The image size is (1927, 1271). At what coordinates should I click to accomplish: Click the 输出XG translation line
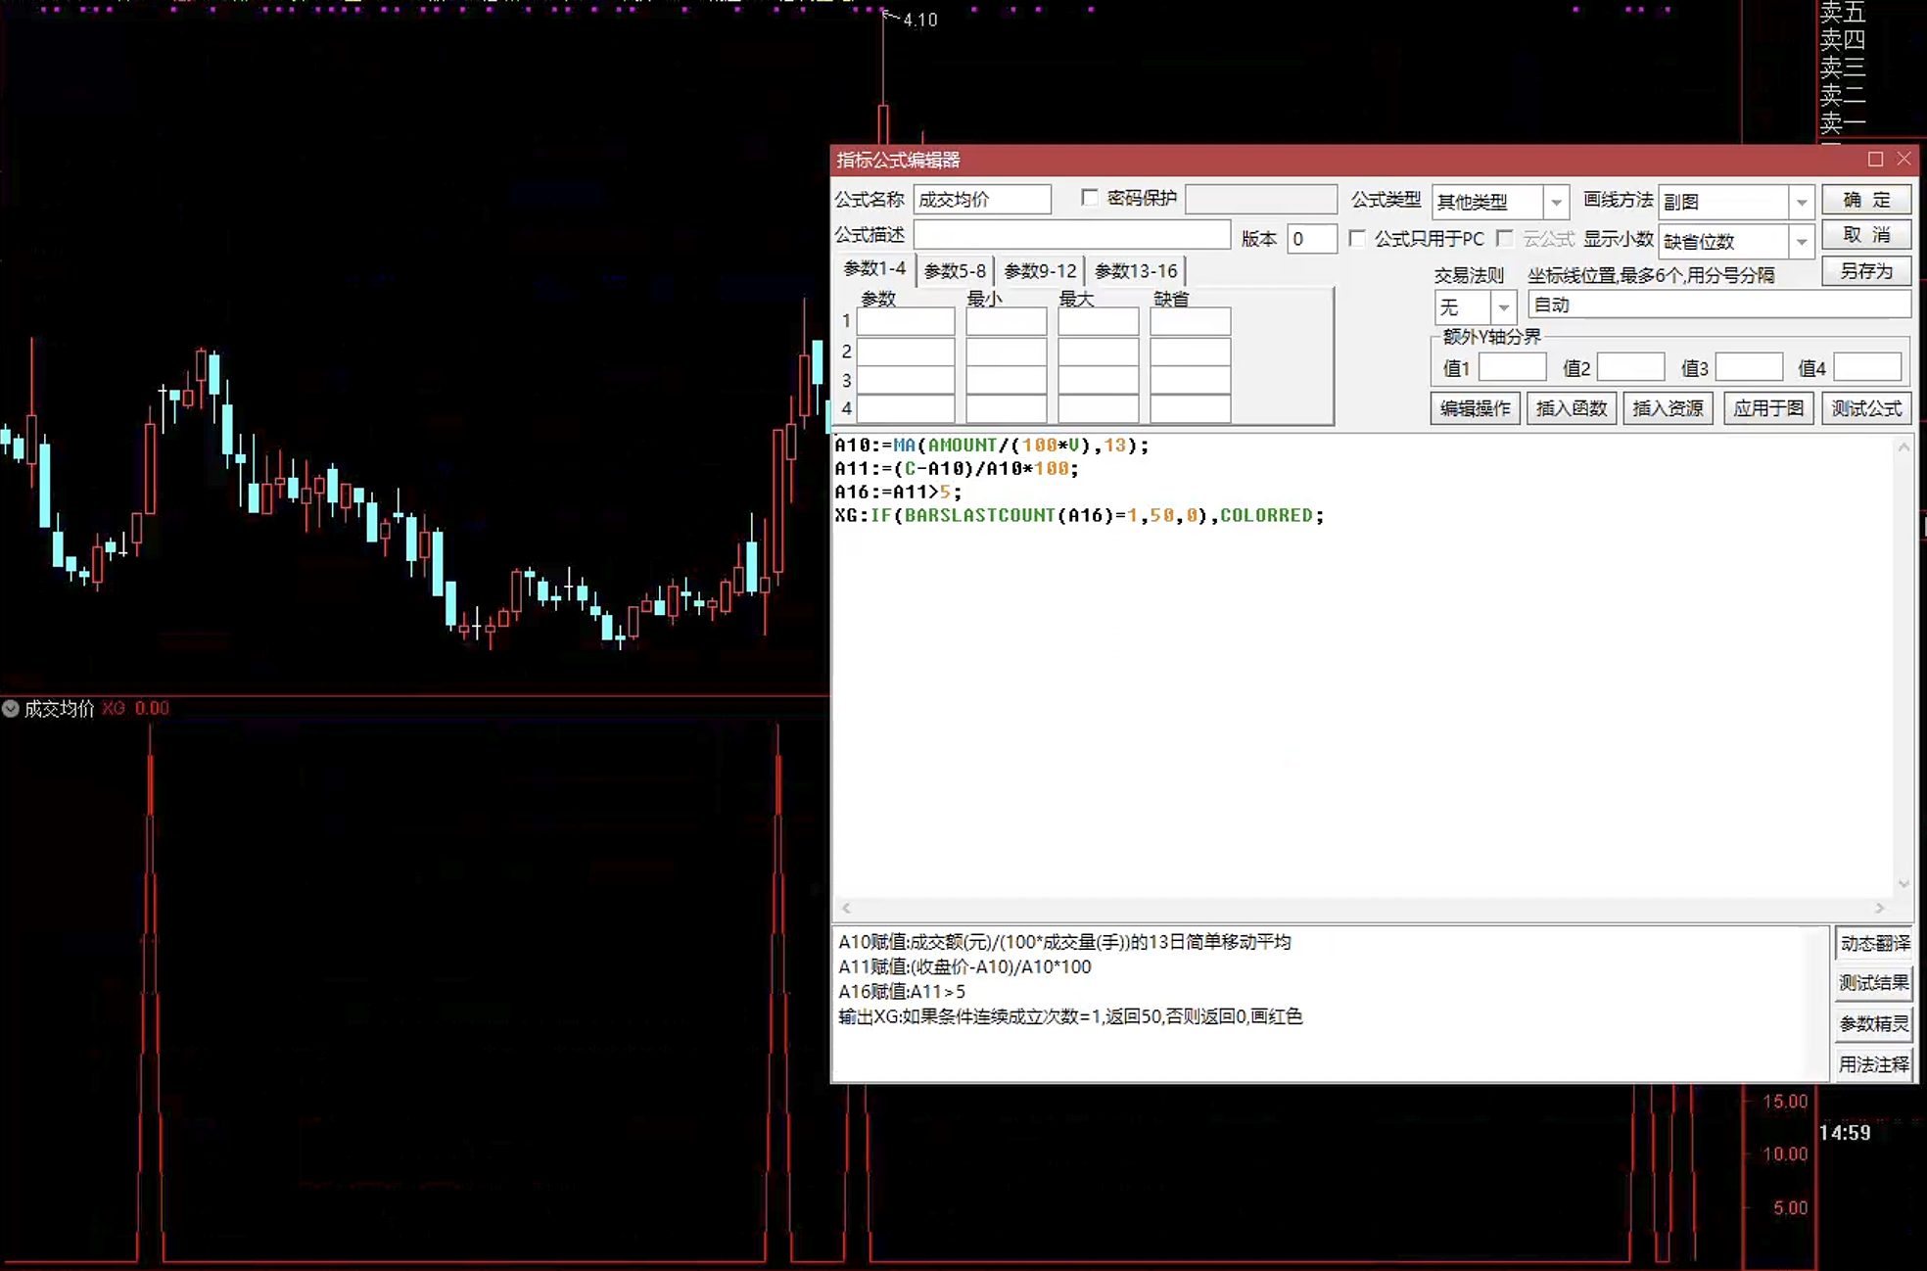1070,1016
